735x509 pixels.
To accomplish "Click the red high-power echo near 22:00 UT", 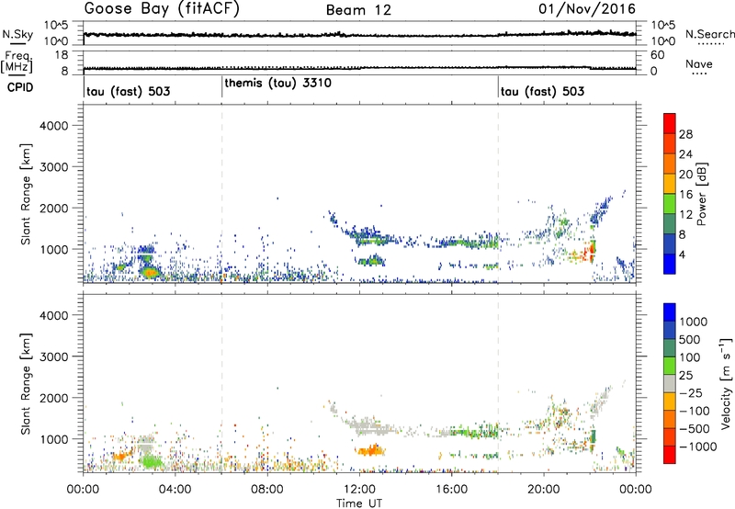I will point(592,250).
